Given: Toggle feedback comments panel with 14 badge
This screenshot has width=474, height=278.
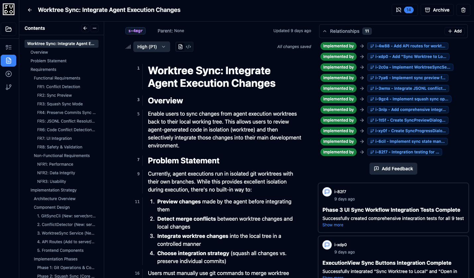Looking at the screenshot, I should (x=405, y=10).
